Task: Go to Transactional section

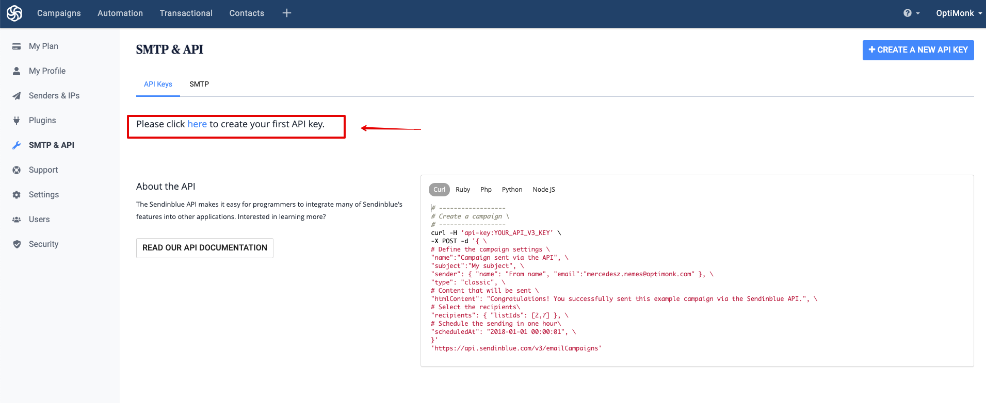Action: coord(186,13)
